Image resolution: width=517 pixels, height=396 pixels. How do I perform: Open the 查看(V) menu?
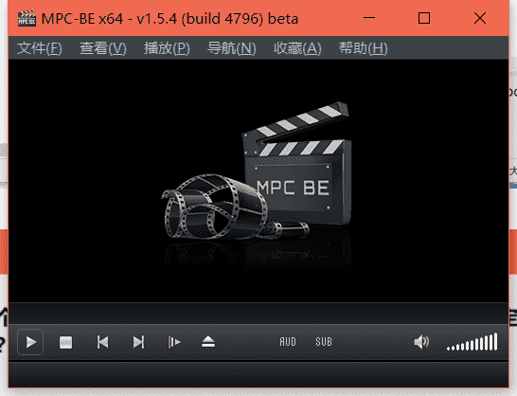(103, 48)
